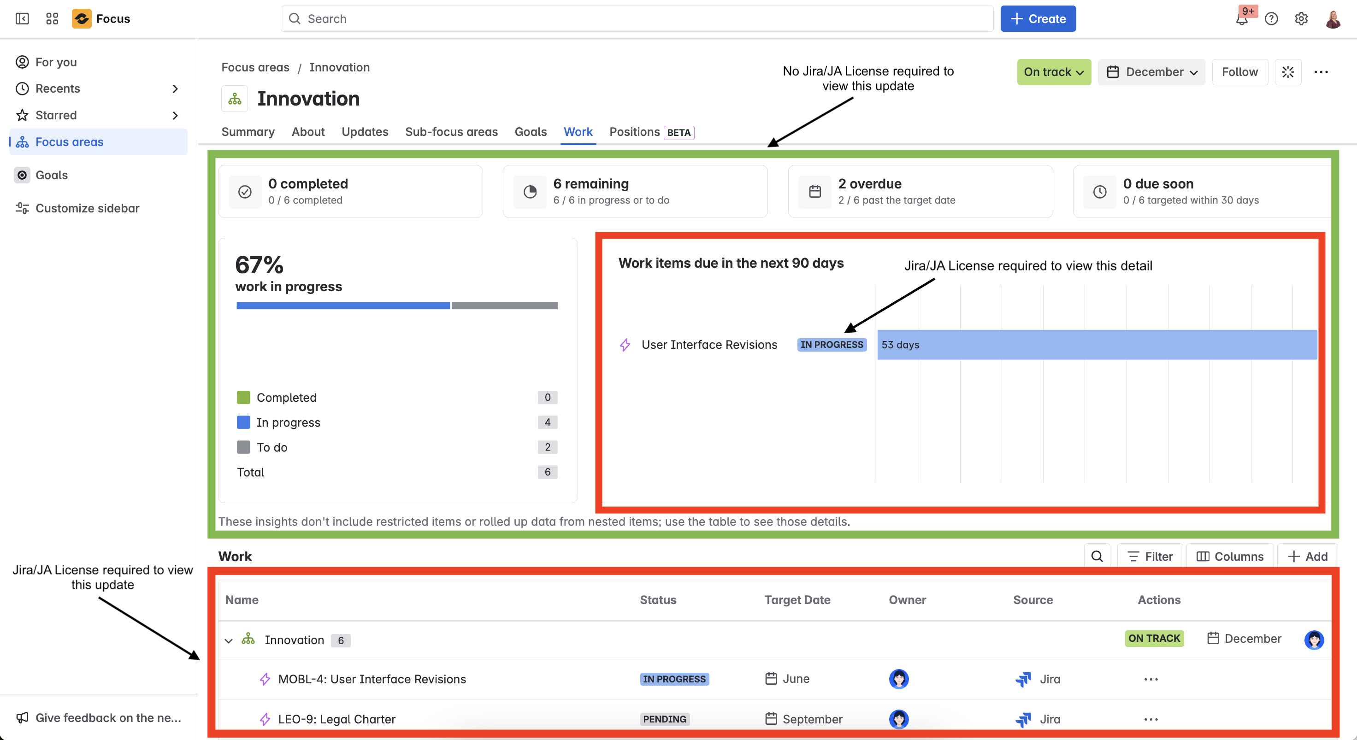Screen dimensions: 1357x740
Task: Open the apps grid switcher
Action: (x=51, y=18)
